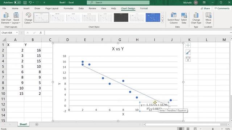This screenshot has width=232, height=130.
Task: Click the zoom in plus button
Action: (222, 129)
